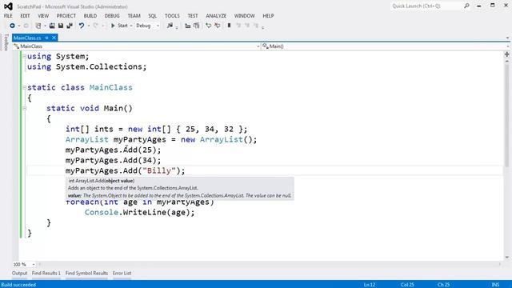Click the Console.WriteLine(age) code line
Screen dimensions: 512x288
point(139,212)
